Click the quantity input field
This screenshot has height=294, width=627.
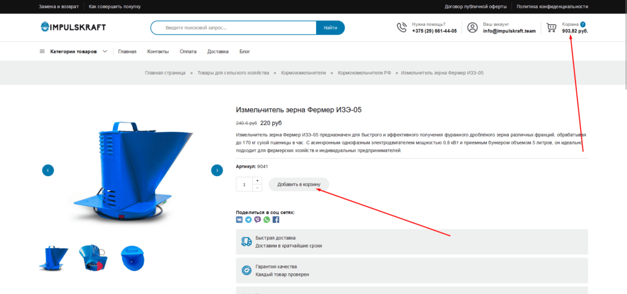(x=244, y=185)
